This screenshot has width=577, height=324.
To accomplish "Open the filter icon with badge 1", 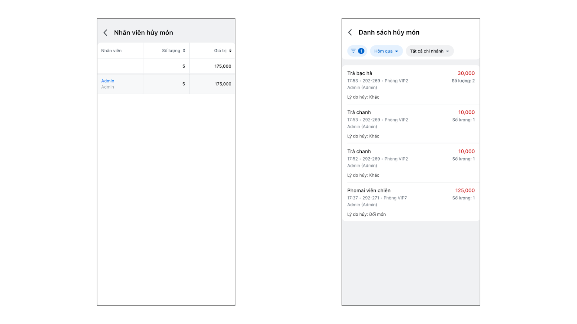I will (x=357, y=51).
